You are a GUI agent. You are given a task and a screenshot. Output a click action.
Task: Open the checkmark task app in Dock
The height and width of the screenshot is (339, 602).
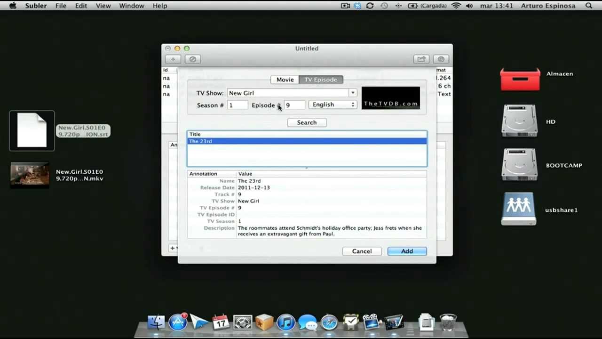click(x=350, y=323)
